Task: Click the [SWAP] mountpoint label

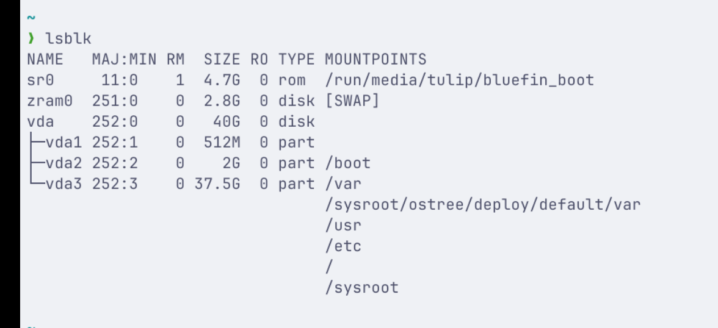Action: click(x=352, y=101)
